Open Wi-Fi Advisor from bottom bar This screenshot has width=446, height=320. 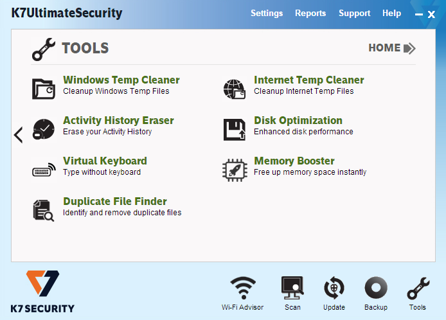[243, 294]
